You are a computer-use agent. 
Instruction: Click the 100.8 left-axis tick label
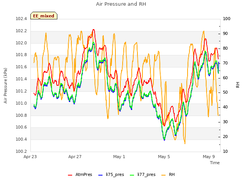pyautogui.click(x=21, y=115)
